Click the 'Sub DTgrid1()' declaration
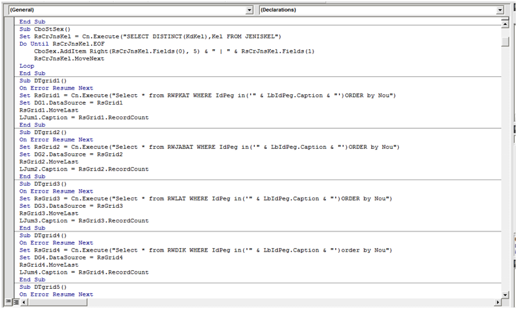 coord(43,80)
